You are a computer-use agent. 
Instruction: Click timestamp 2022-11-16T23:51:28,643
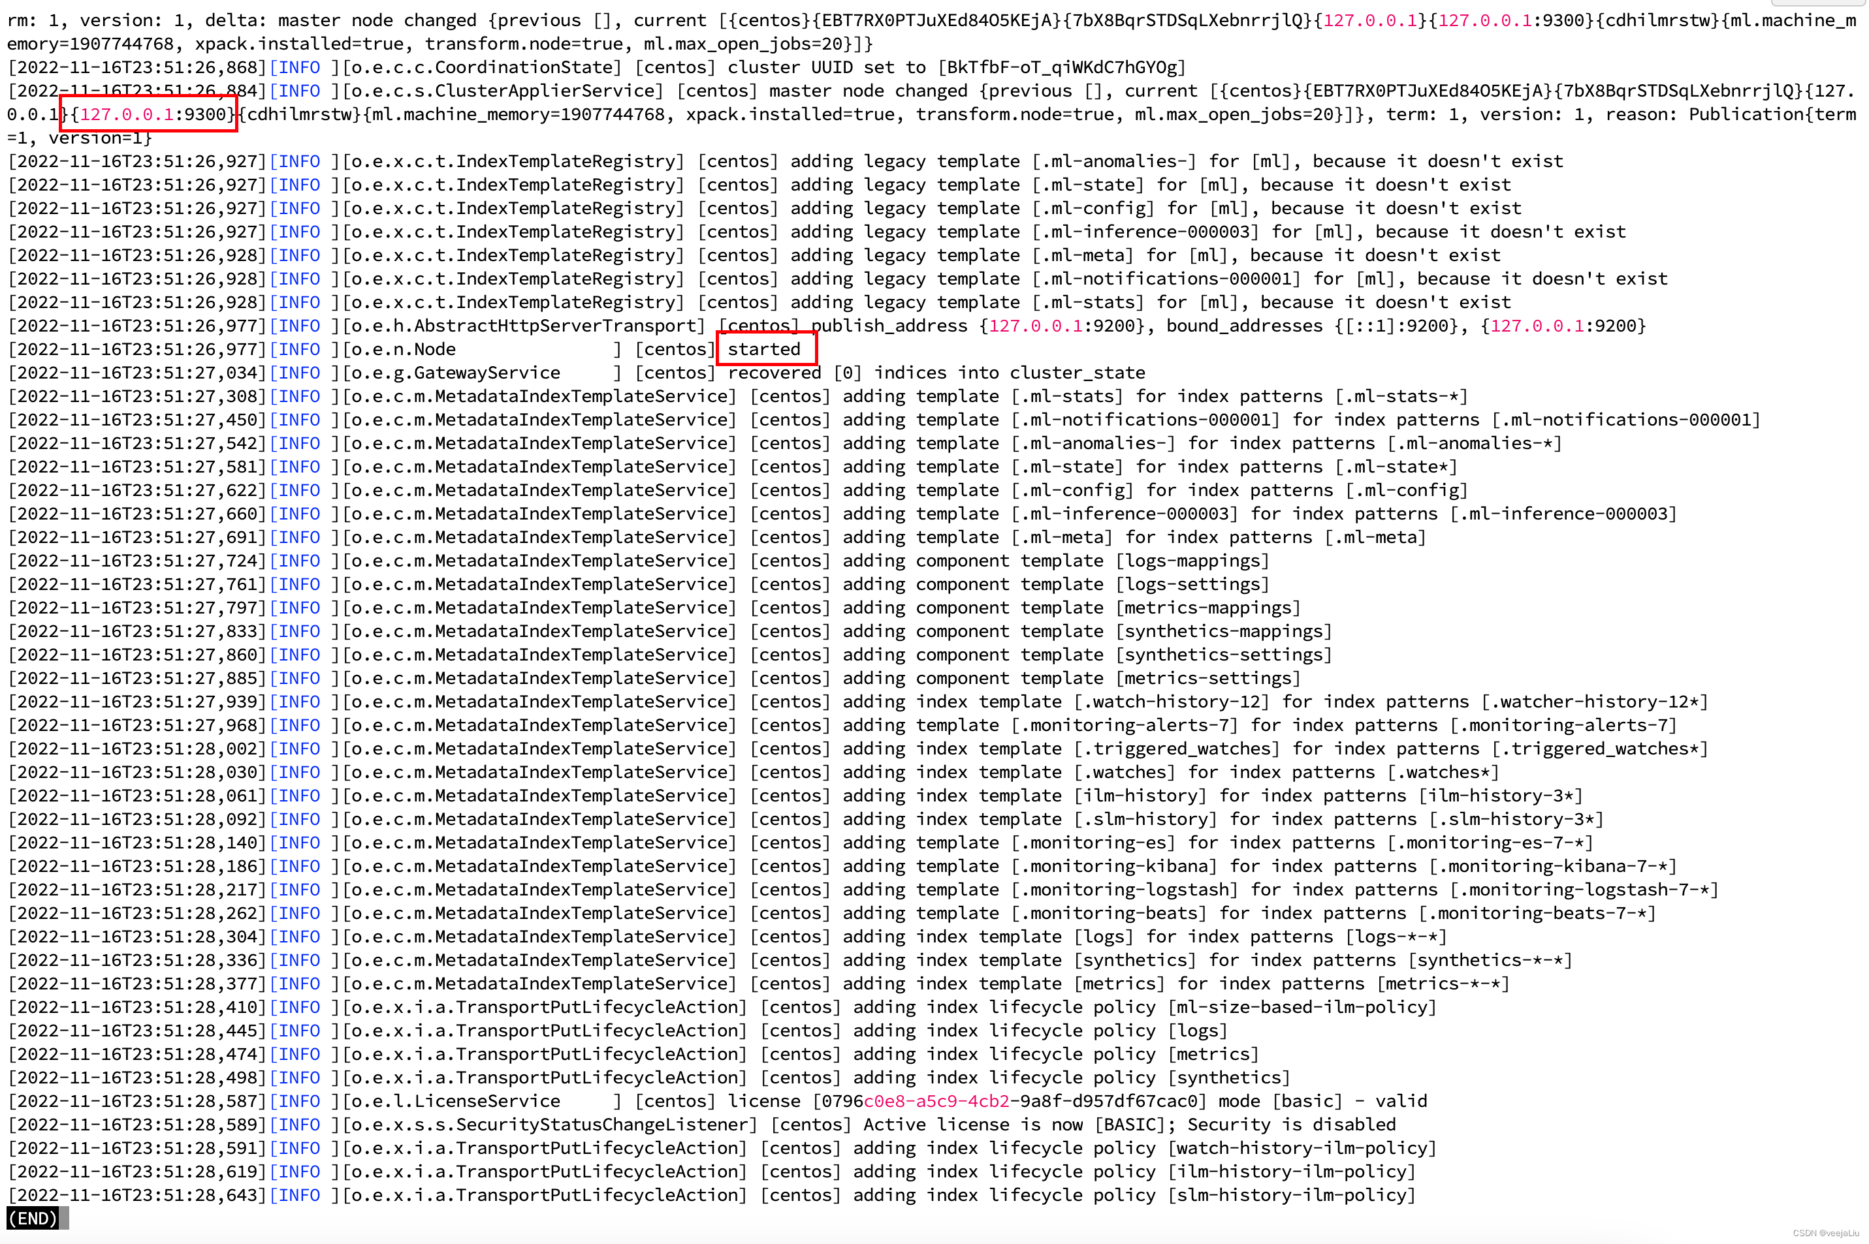136,1196
